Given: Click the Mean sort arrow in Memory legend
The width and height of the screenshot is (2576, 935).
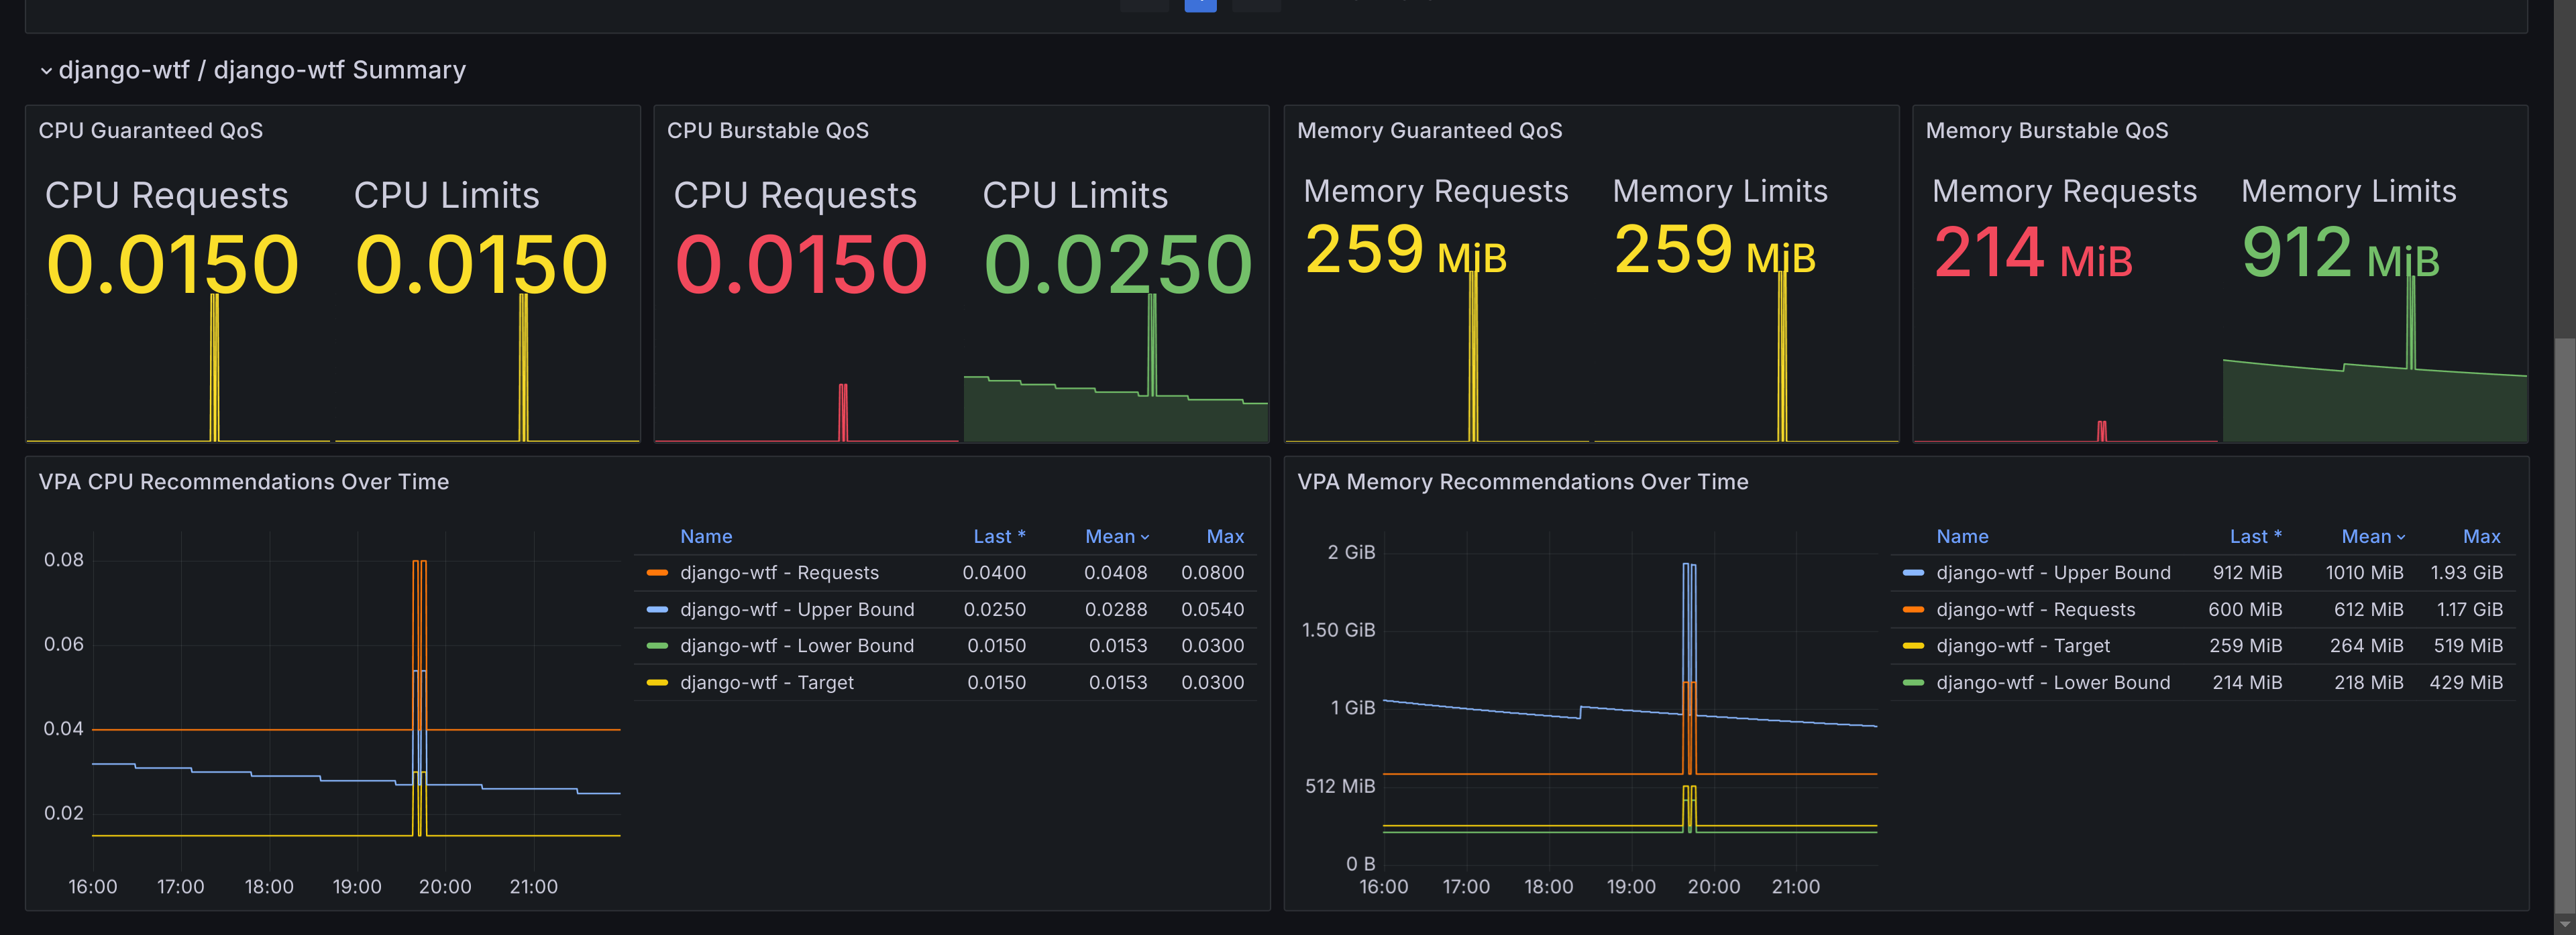Looking at the screenshot, I should coord(2401,538).
